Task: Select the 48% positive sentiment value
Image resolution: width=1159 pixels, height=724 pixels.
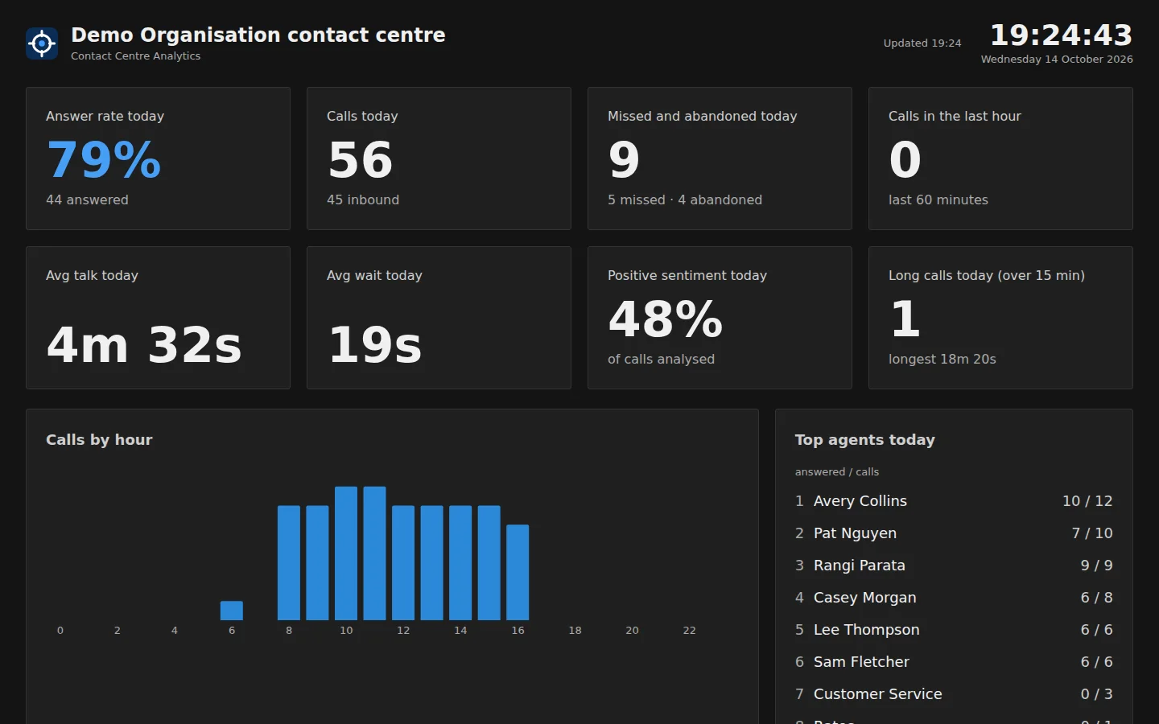Action: pos(665,319)
